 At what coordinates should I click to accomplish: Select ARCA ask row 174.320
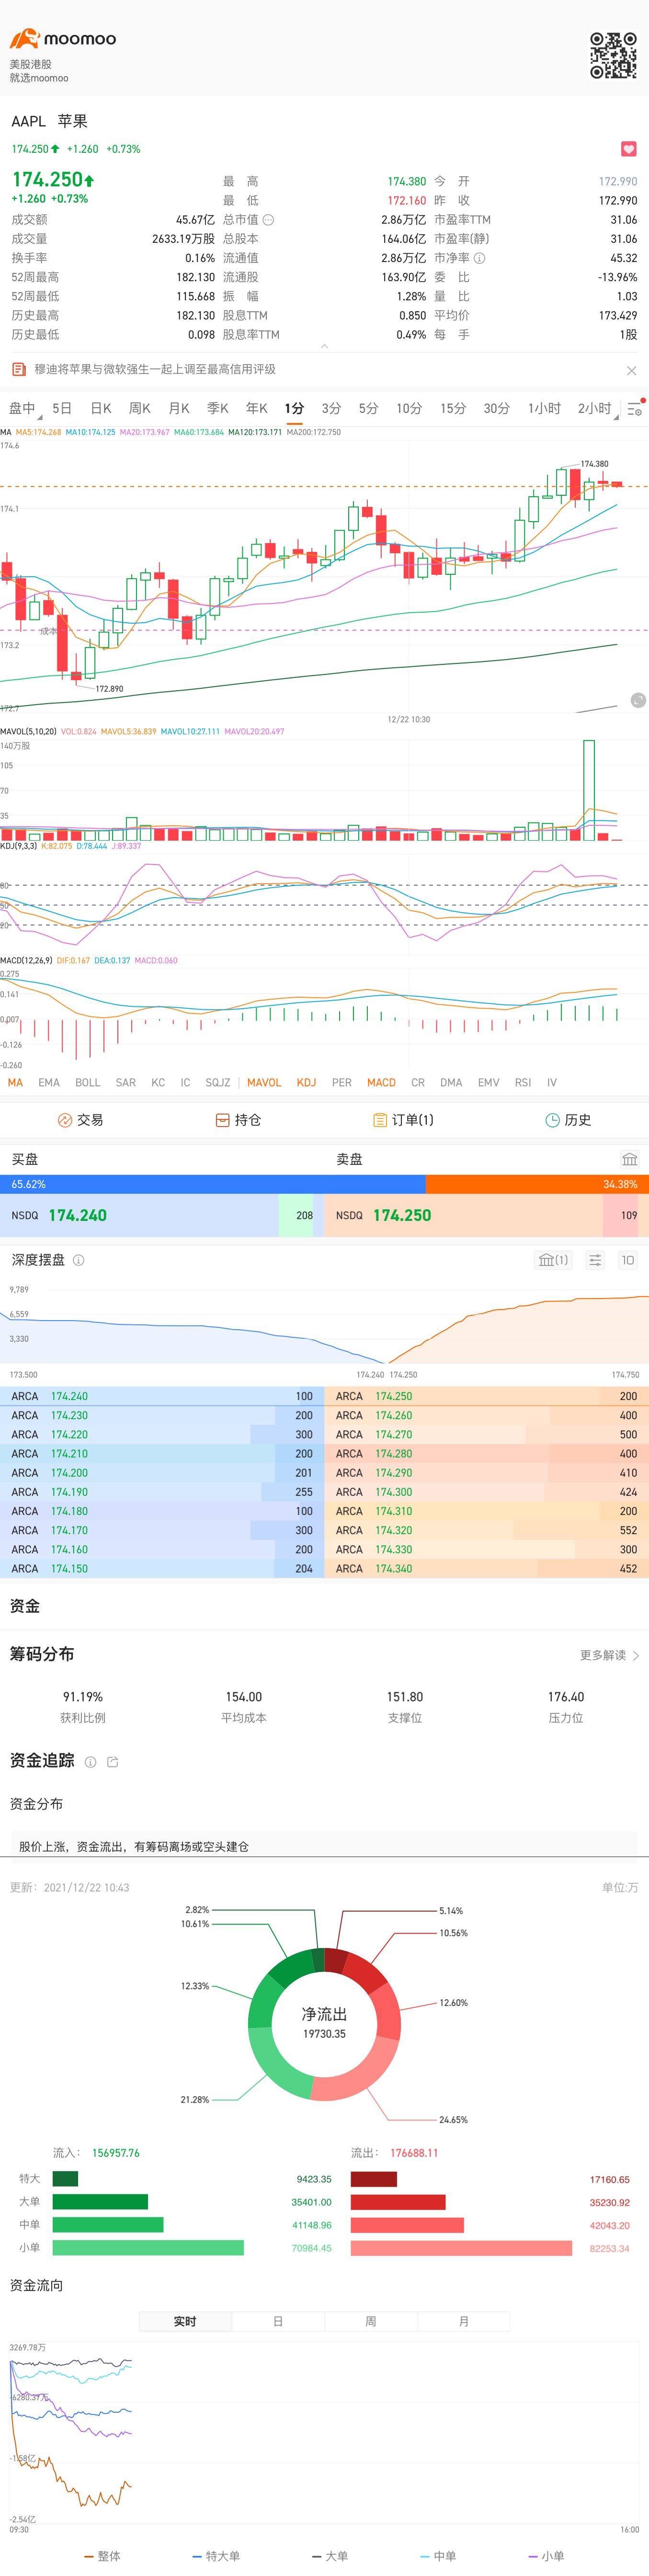(487, 1530)
